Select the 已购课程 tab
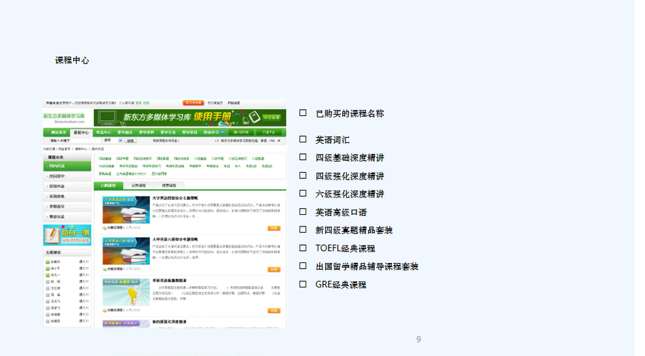This screenshot has width=645, height=356. click(109, 185)
